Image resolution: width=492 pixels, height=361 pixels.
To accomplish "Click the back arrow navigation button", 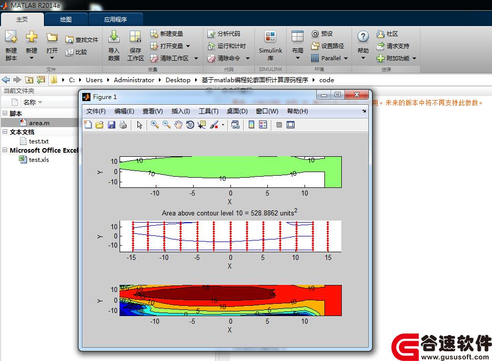I will (x=6, y=80).
